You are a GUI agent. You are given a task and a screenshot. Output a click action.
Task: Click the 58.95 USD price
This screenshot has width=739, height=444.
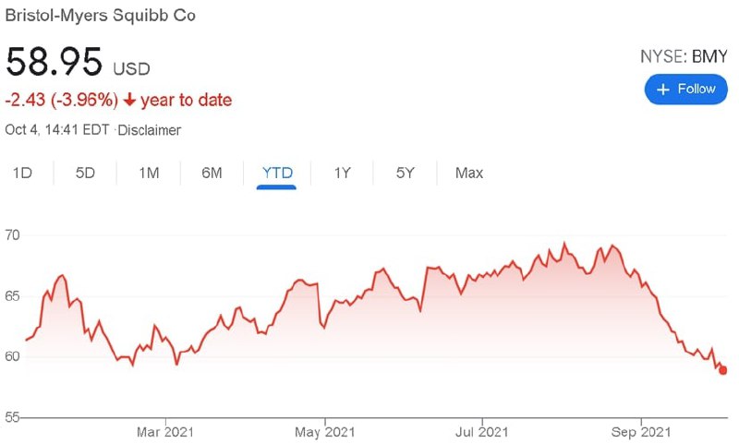tap(78, 62)
